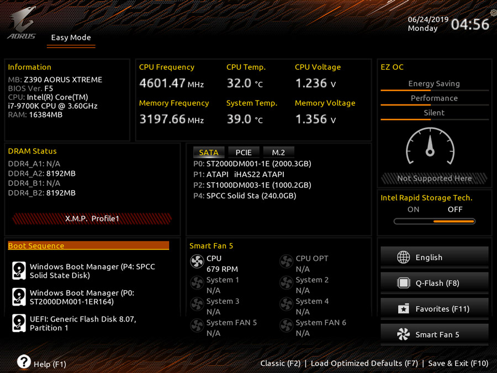Click the Favorites star folder icon

tap(404, 308)
